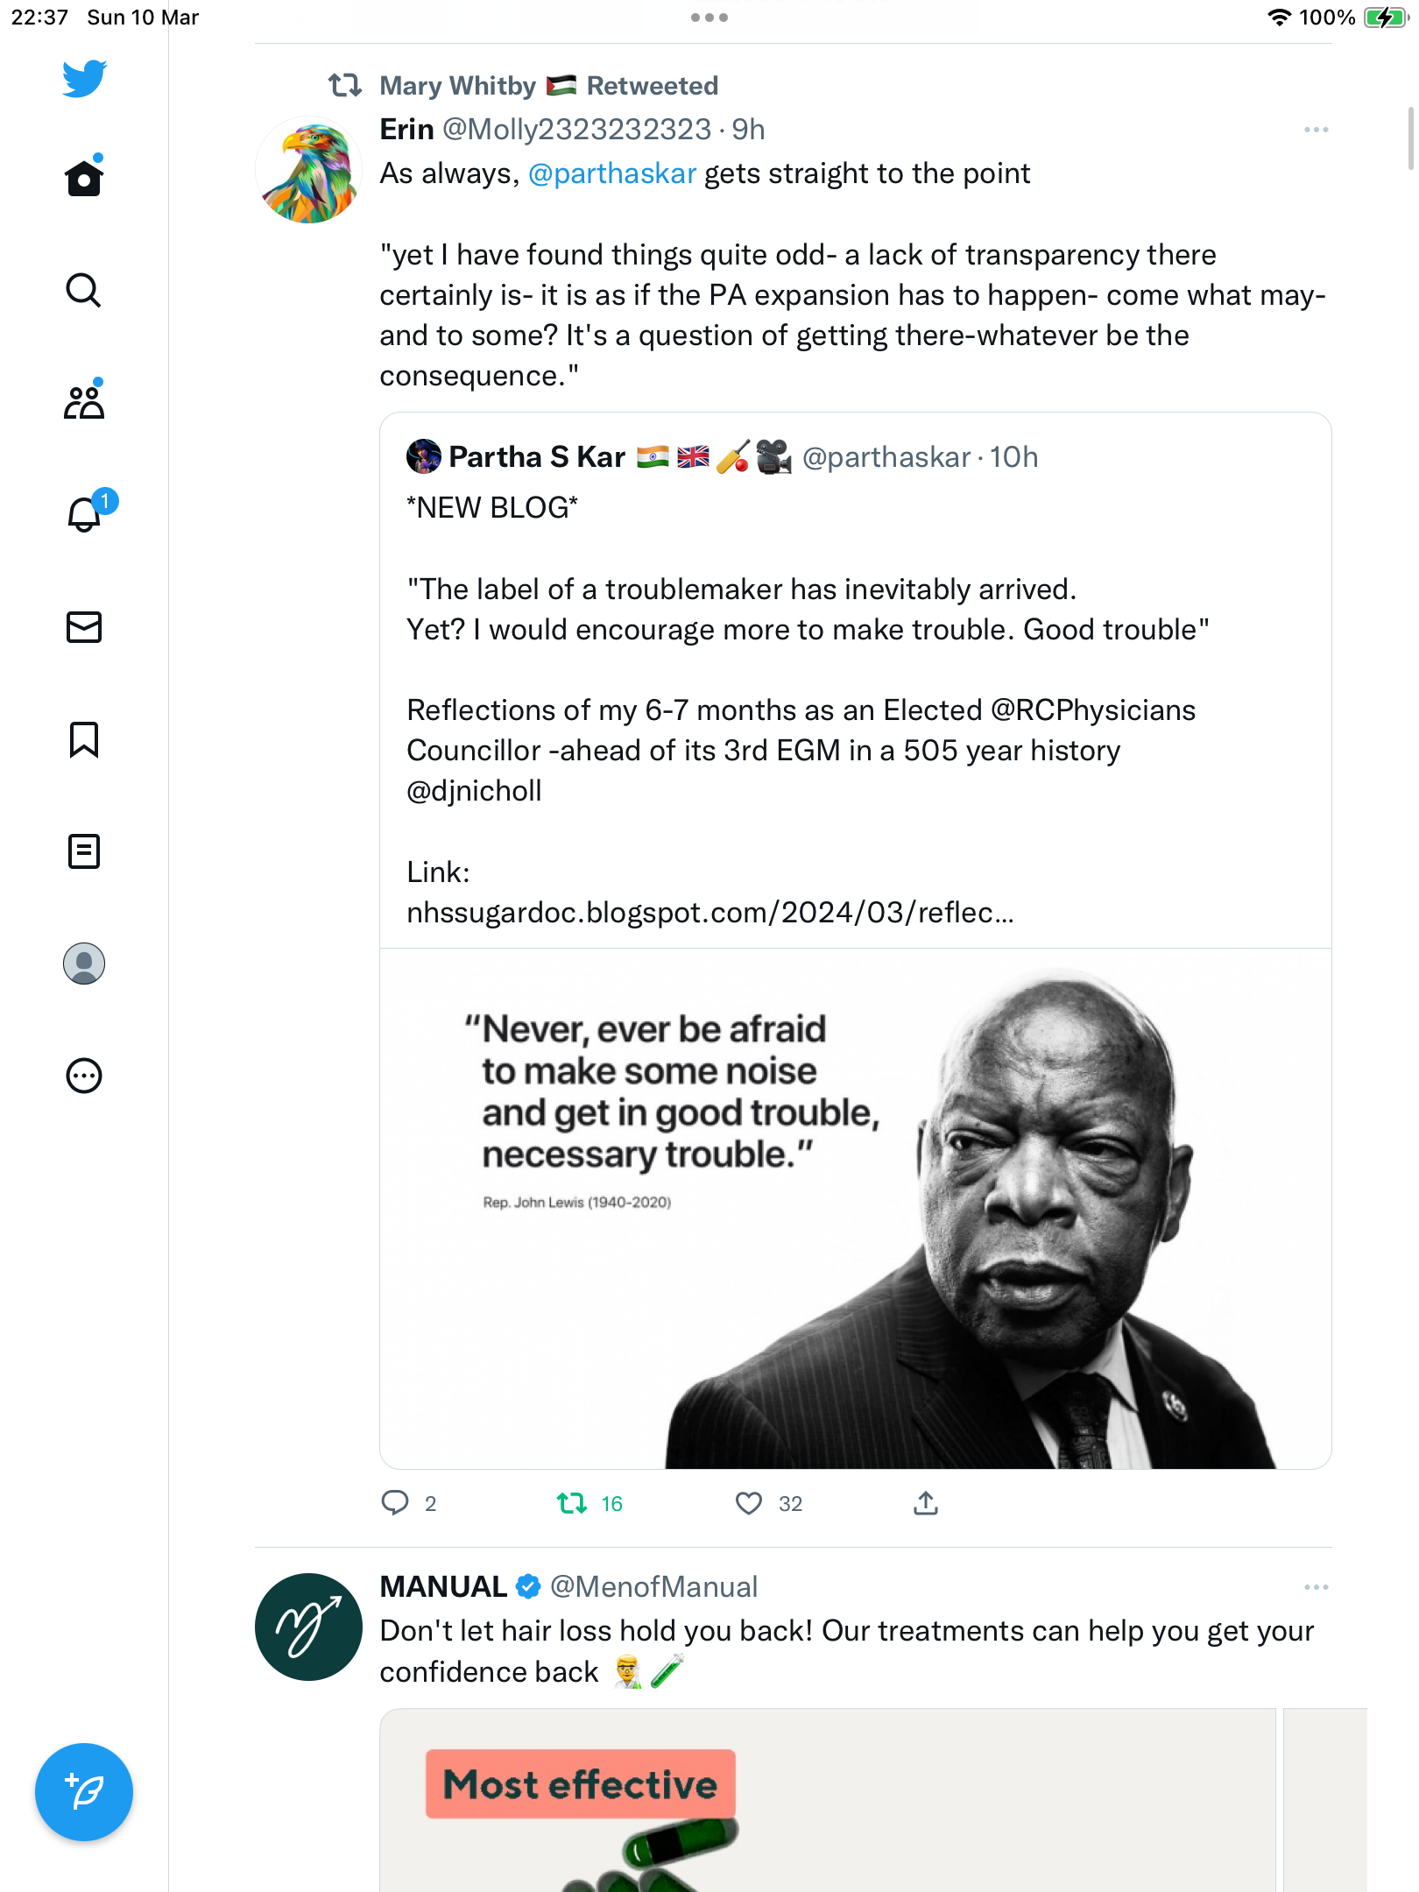The height and width of the screenshot is (1892, 1419).
Task: Open the Communities people icon
Action: (84, 401)
